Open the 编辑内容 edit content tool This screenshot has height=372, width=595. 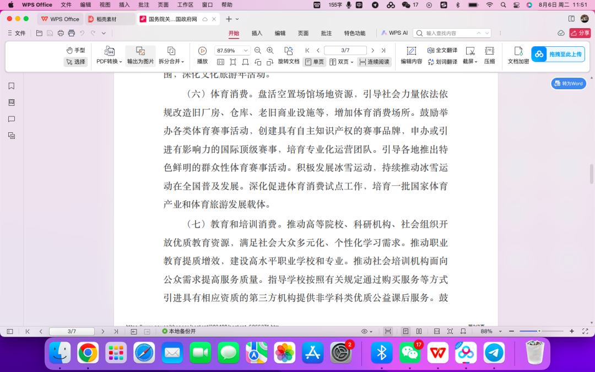(411, 51)
